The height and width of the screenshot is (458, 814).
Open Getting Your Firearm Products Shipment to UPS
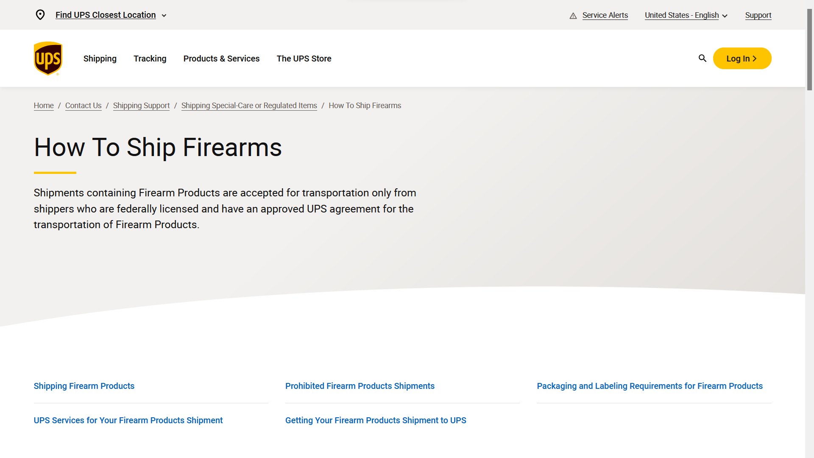coord(376,420)
